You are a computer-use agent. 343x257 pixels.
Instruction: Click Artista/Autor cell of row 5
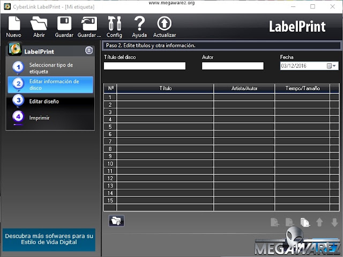pyautogui.click(x=244, y=127)
